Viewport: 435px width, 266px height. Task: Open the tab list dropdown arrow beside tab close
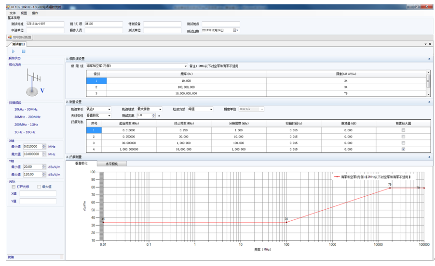coord(425,44)
